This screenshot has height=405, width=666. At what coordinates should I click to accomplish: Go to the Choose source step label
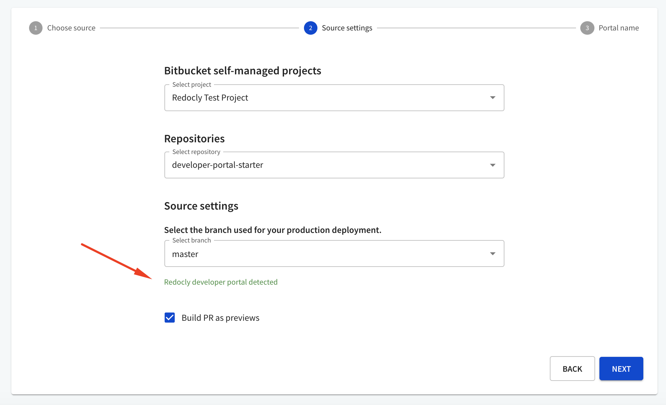[71, 28]
